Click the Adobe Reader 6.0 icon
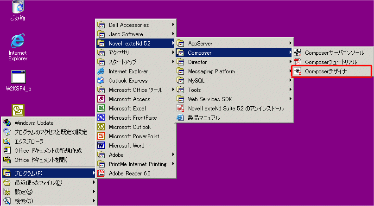Viewport: 374px width, 206px height. [101, 174]
